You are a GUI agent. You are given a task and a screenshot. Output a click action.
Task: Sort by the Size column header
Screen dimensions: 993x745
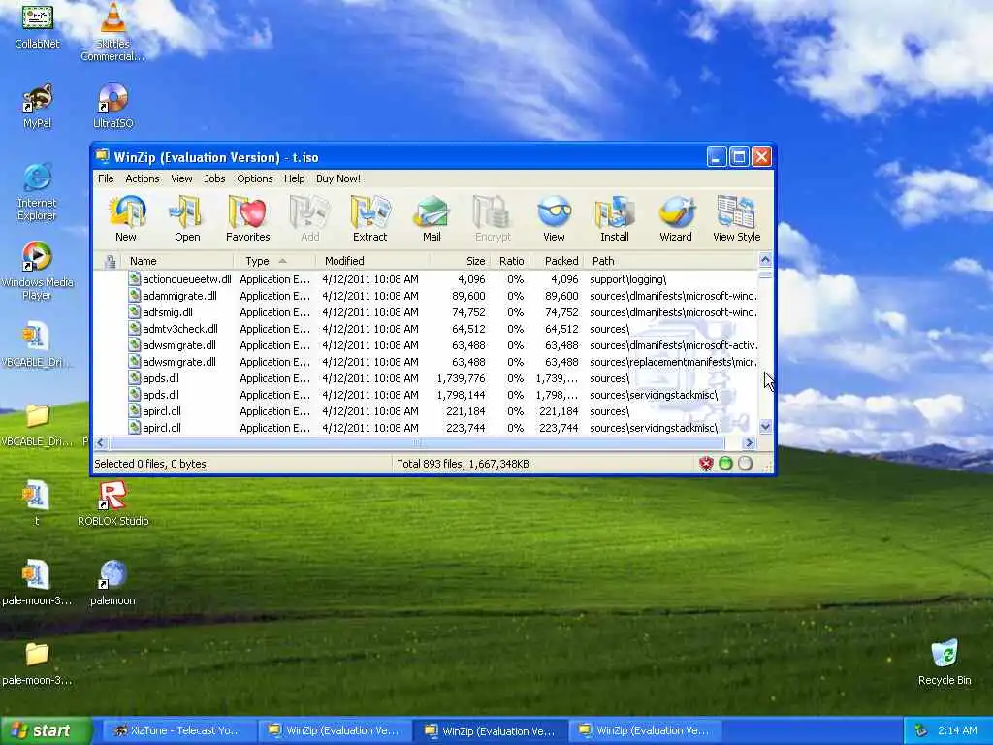pyautogui.click(x=461, y=261)
